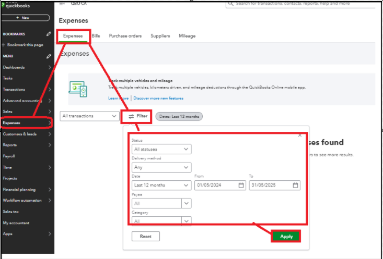The width and height of the screenshot is (383, 259).
Task: Expand the Workflow automation chevron
Action: [50, 201]
